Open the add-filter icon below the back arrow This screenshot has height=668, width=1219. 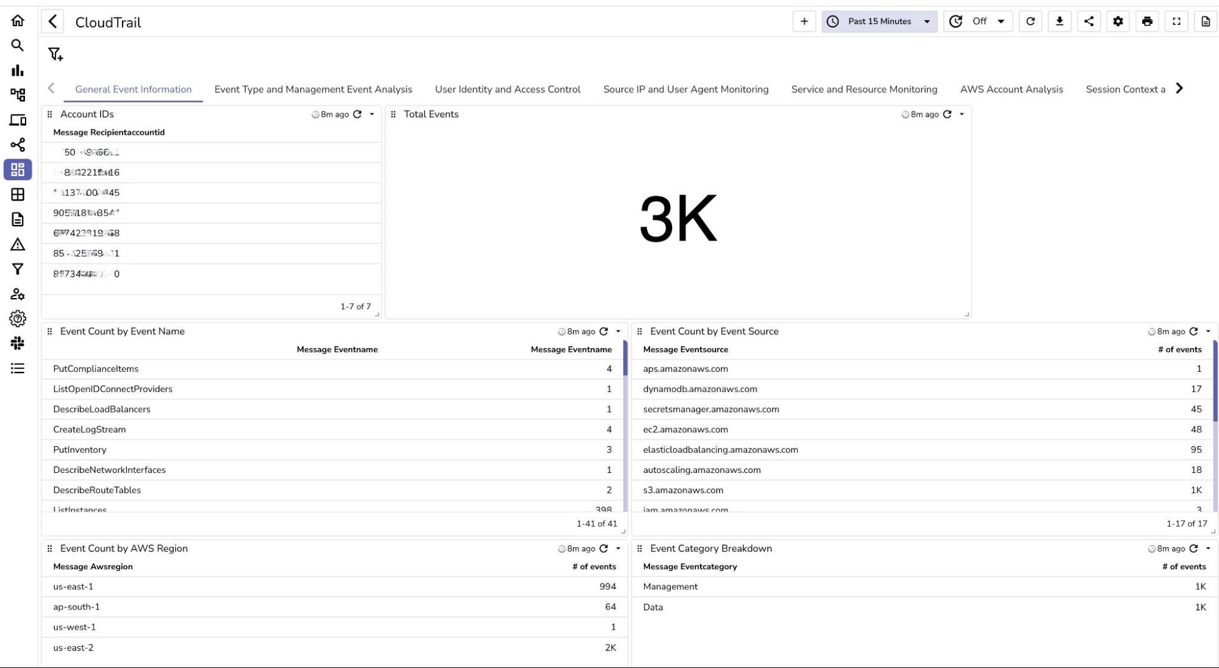pos(54,54)
